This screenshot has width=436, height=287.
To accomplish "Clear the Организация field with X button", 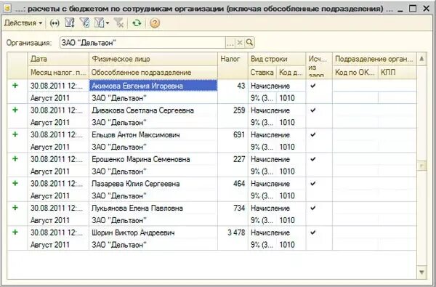I will pos(239,43).
